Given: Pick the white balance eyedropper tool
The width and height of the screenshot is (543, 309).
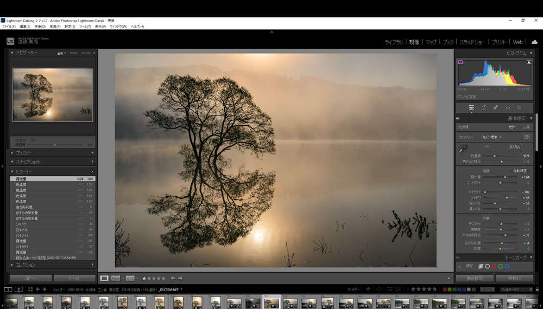Looking at the screenshot, I should (x=463, y=149).
